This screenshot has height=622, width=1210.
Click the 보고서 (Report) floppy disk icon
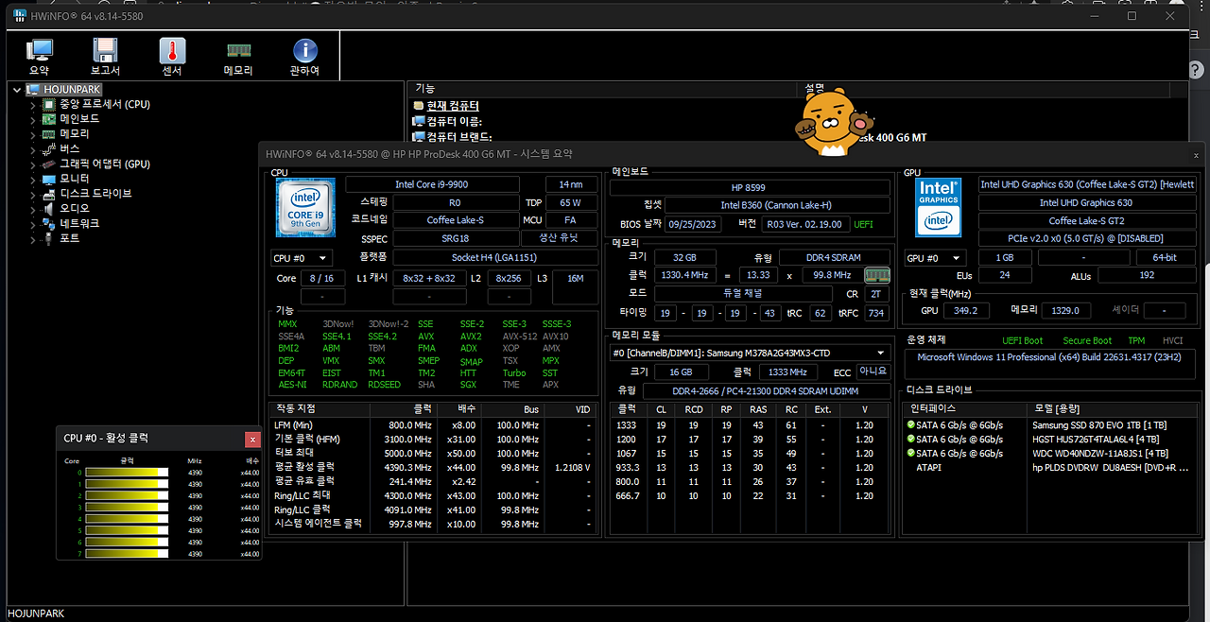pos(105,57)
